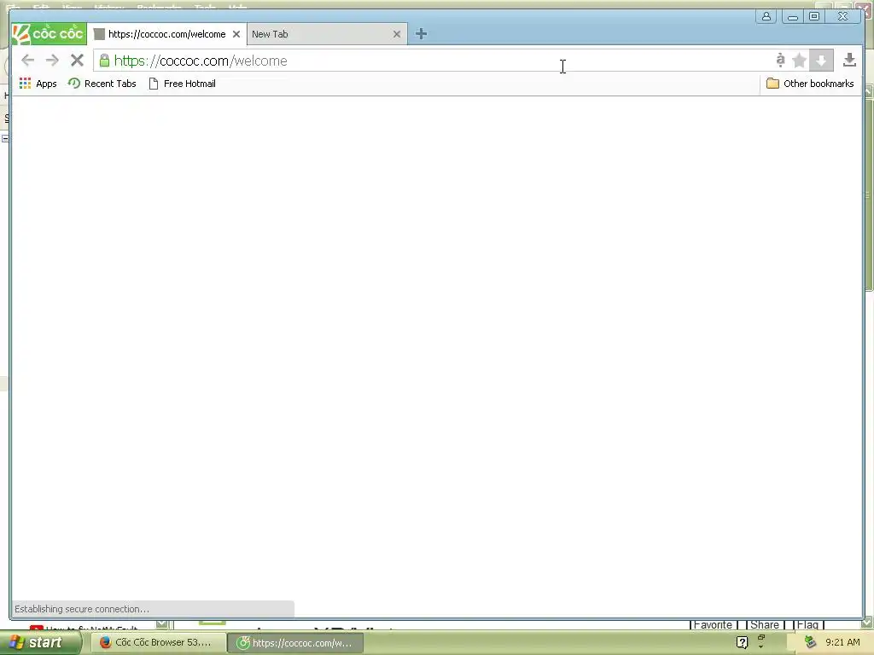Open Other bookmarks folder

click(x=810, y=84)
